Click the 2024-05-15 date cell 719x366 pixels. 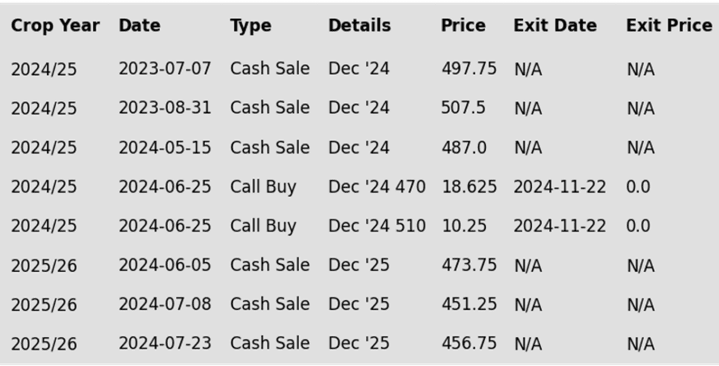(165, 147)
